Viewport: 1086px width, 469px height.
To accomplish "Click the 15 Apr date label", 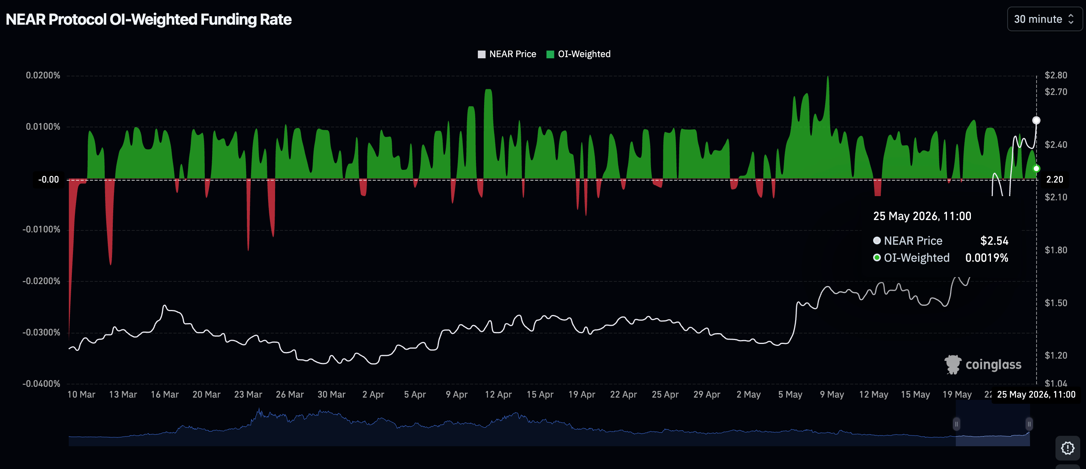I will click(540, 395).
